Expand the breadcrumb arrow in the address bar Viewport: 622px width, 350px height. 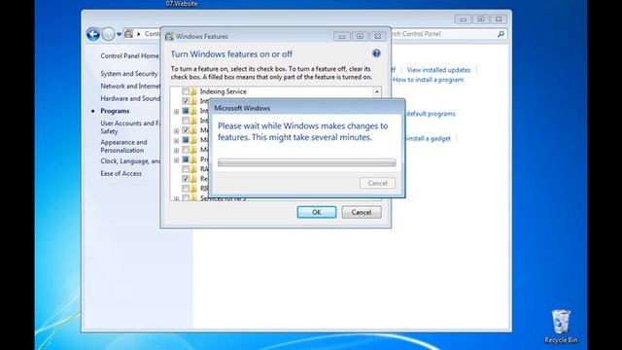pyautogui.click(x=138, y=34)
